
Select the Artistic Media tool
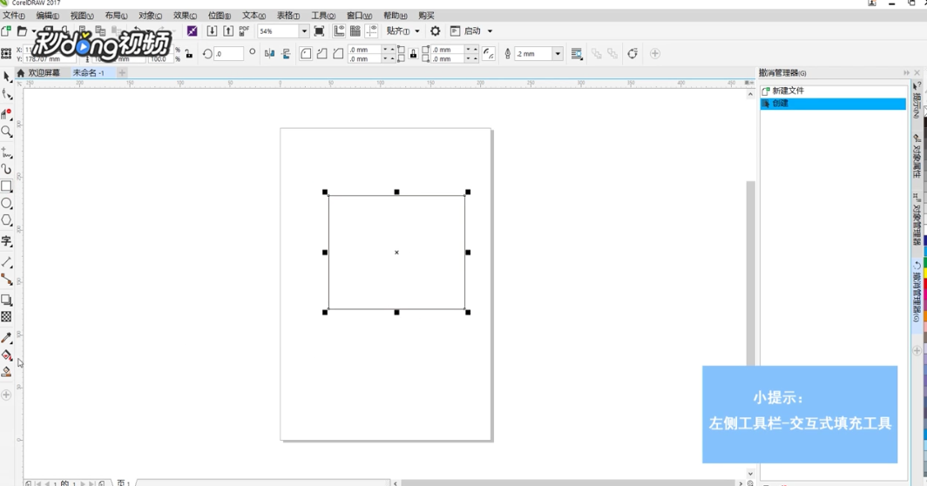click(x=6, y=169)
